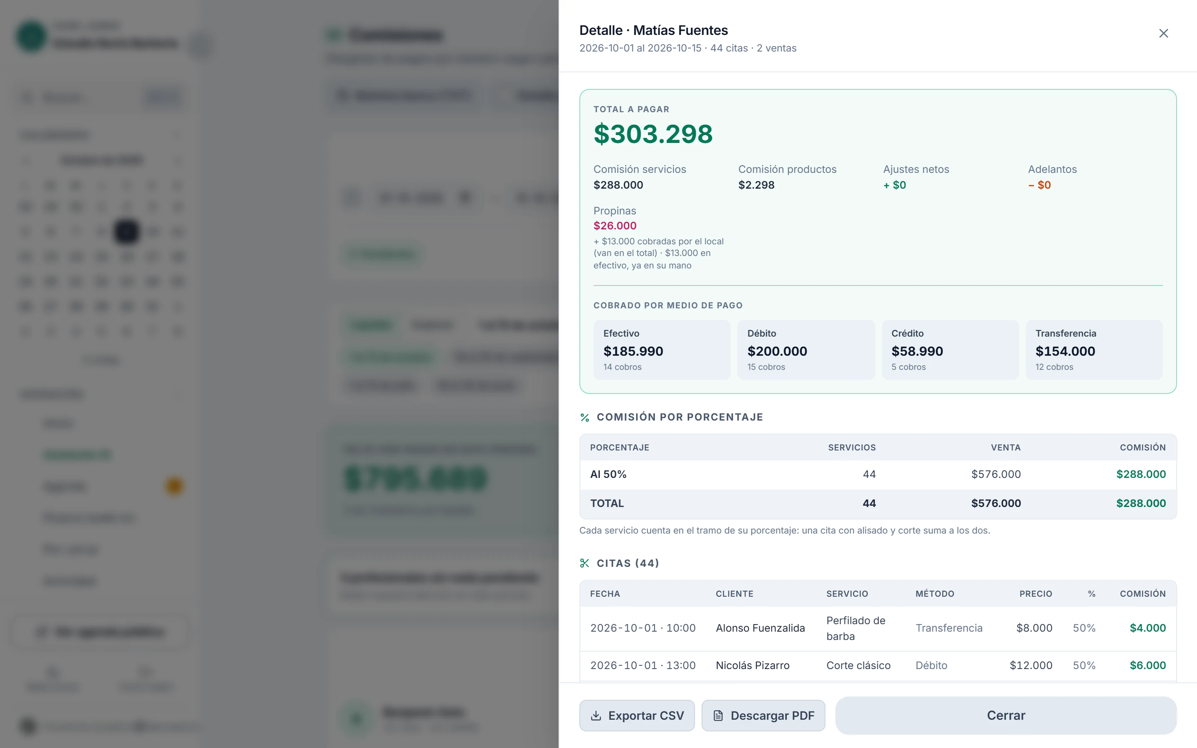Click the download icon on Exportar CSV
This screenshot has height=748, width=1197.
(x=596, y=715)
